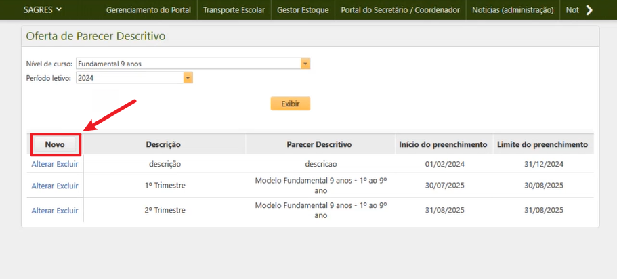Click Alterar for 1º Trimestre

(x=43, y=186)
